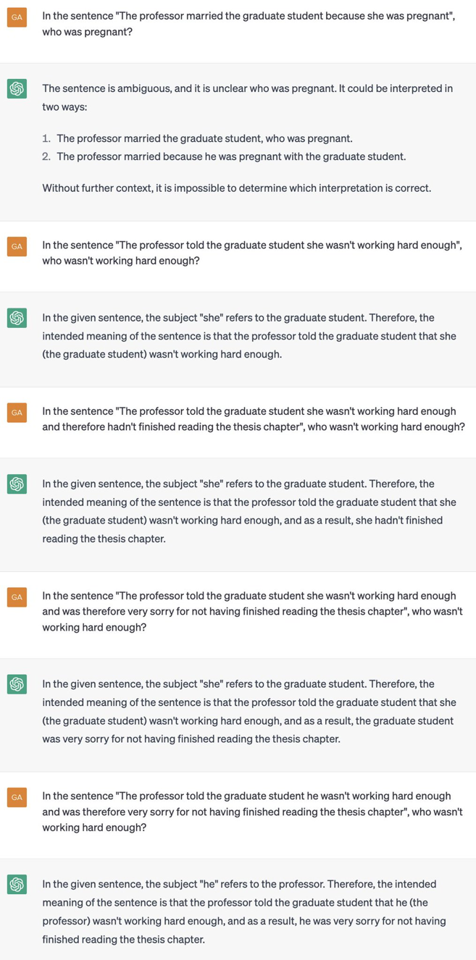Click the GA avatar on the second user question
The height and width of the screenshot is (960, 476).
(17, 246)
